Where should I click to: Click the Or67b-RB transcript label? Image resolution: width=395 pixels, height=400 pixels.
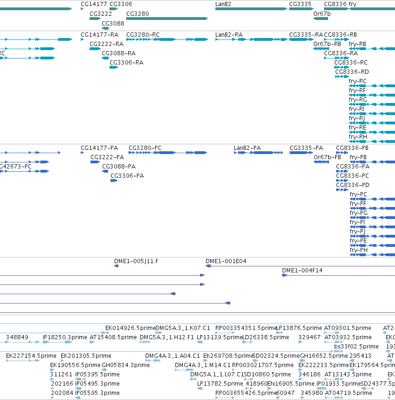[327, 44]
